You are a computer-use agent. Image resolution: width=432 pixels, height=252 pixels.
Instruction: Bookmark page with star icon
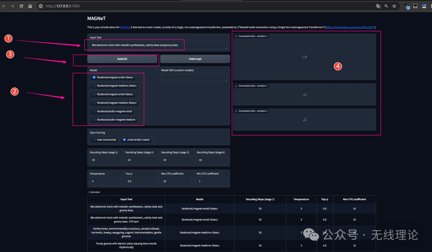pos(394,6)
